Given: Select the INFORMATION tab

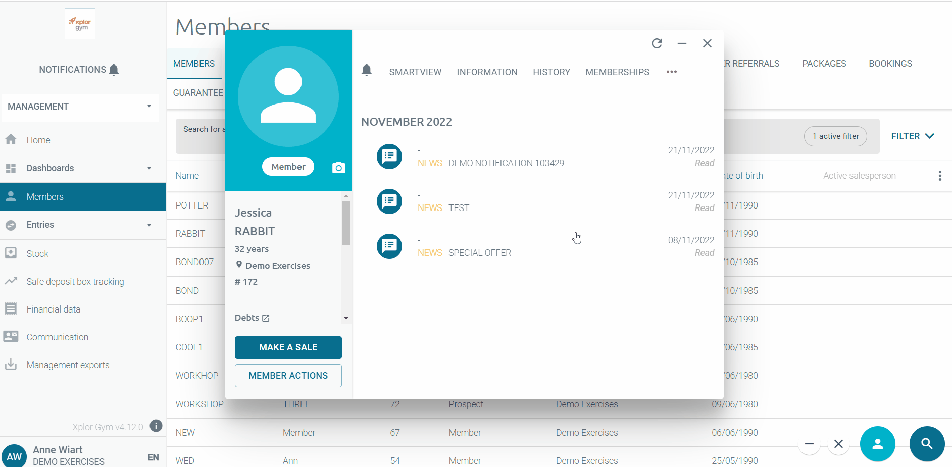Looking at the screenshot, I should [x=487, y=72].
